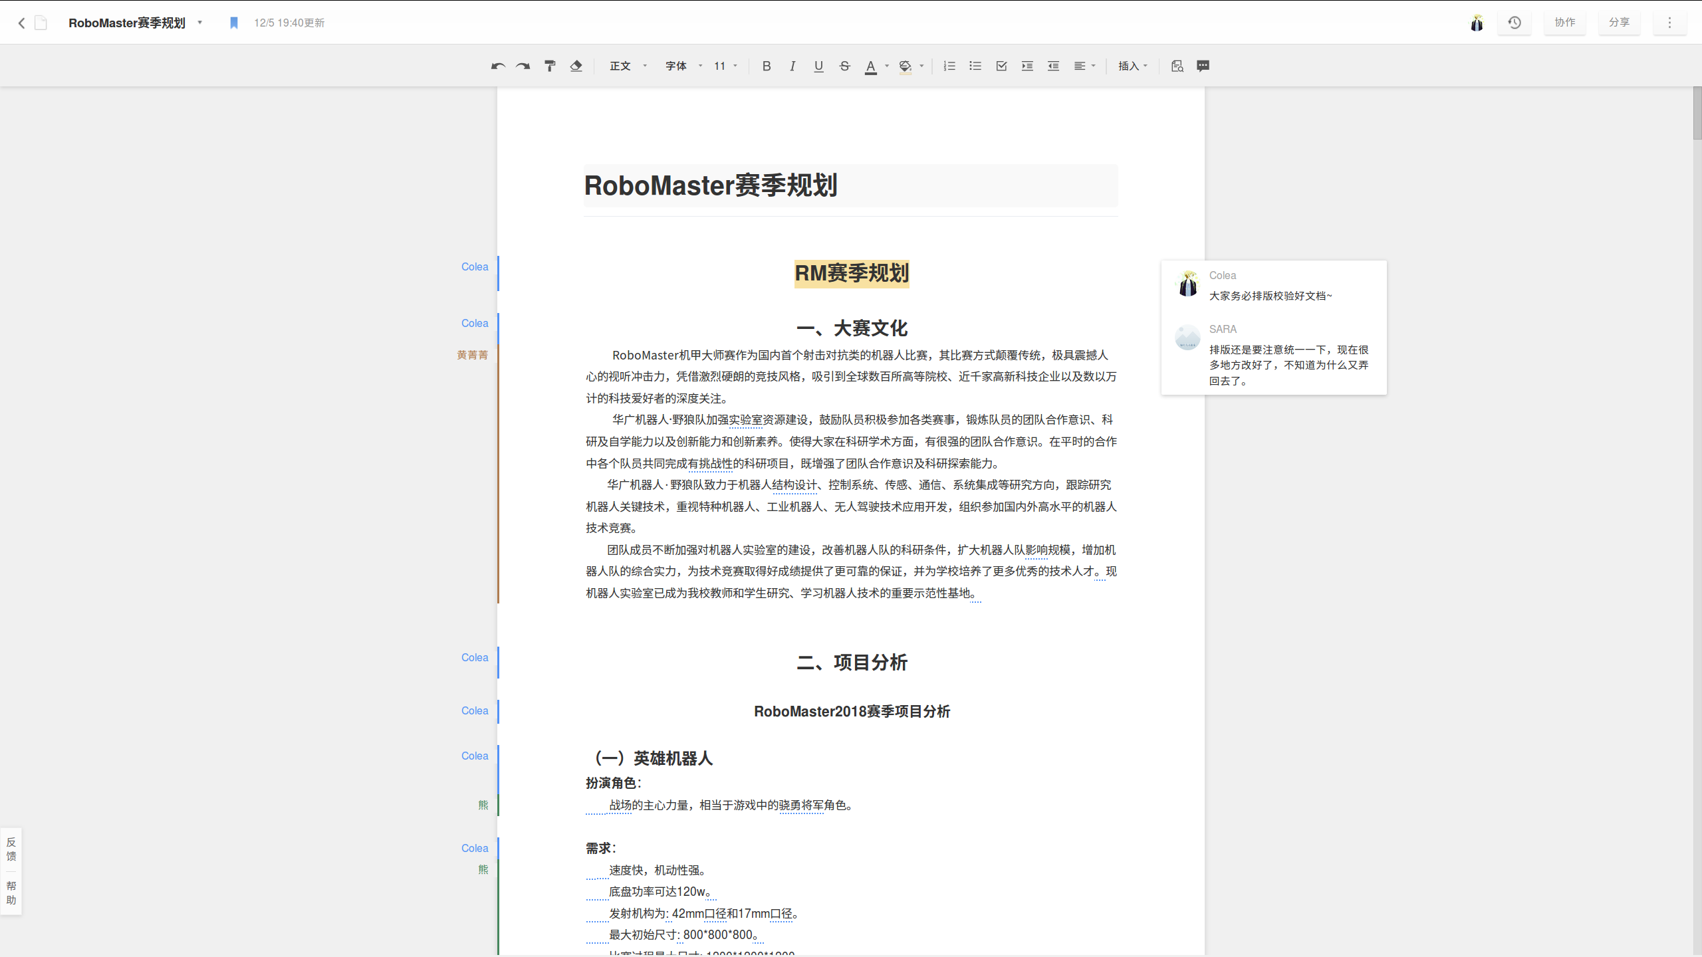
Task: Click the 二、项目分析 section heading
Action: (852, 663)
